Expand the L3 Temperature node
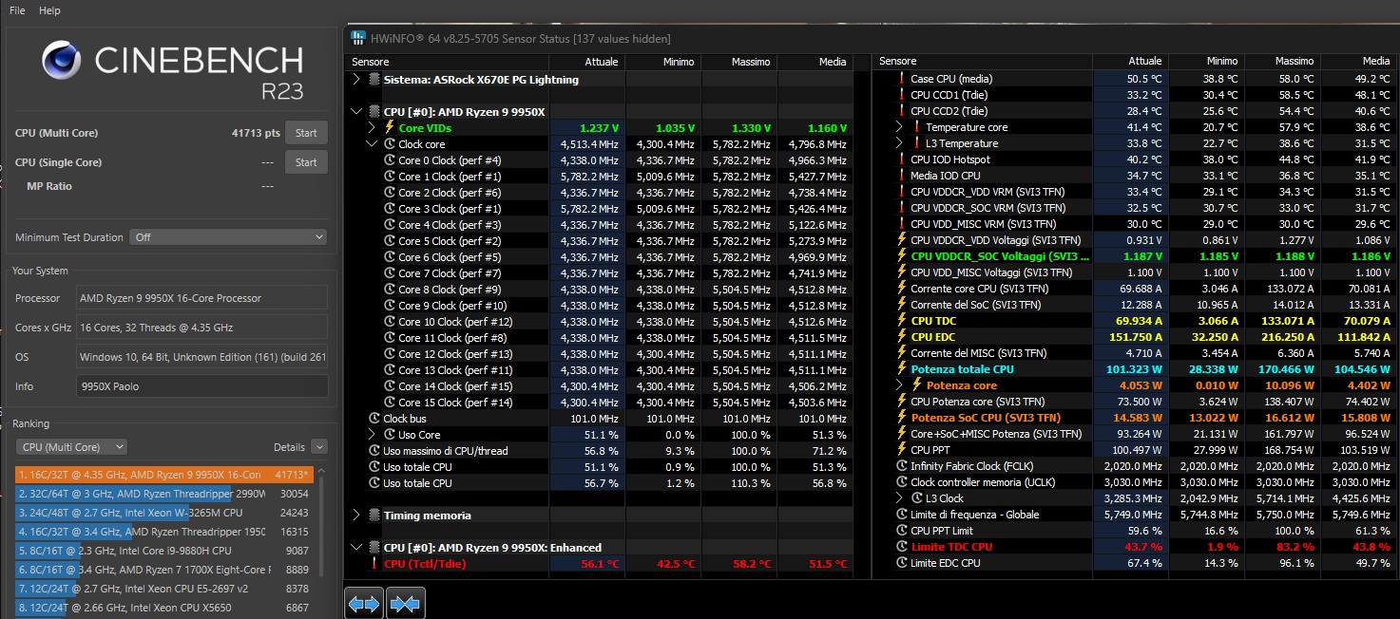Image resolution: width=1400 pixels, height=619 pixels. pos(899,143)
